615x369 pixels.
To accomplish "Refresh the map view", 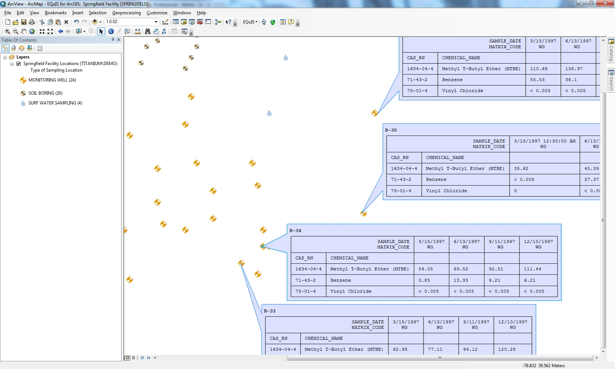I will click(x=142, y=358).
